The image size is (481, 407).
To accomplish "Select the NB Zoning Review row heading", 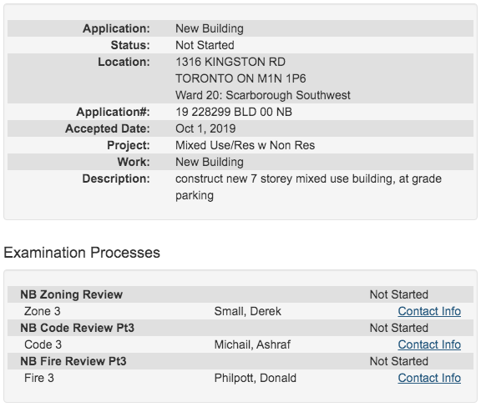I will point(72,294).
